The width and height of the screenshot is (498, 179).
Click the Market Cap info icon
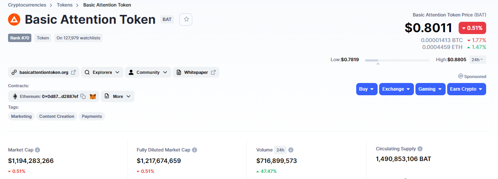pyautogui.click(x=37, y=150)
